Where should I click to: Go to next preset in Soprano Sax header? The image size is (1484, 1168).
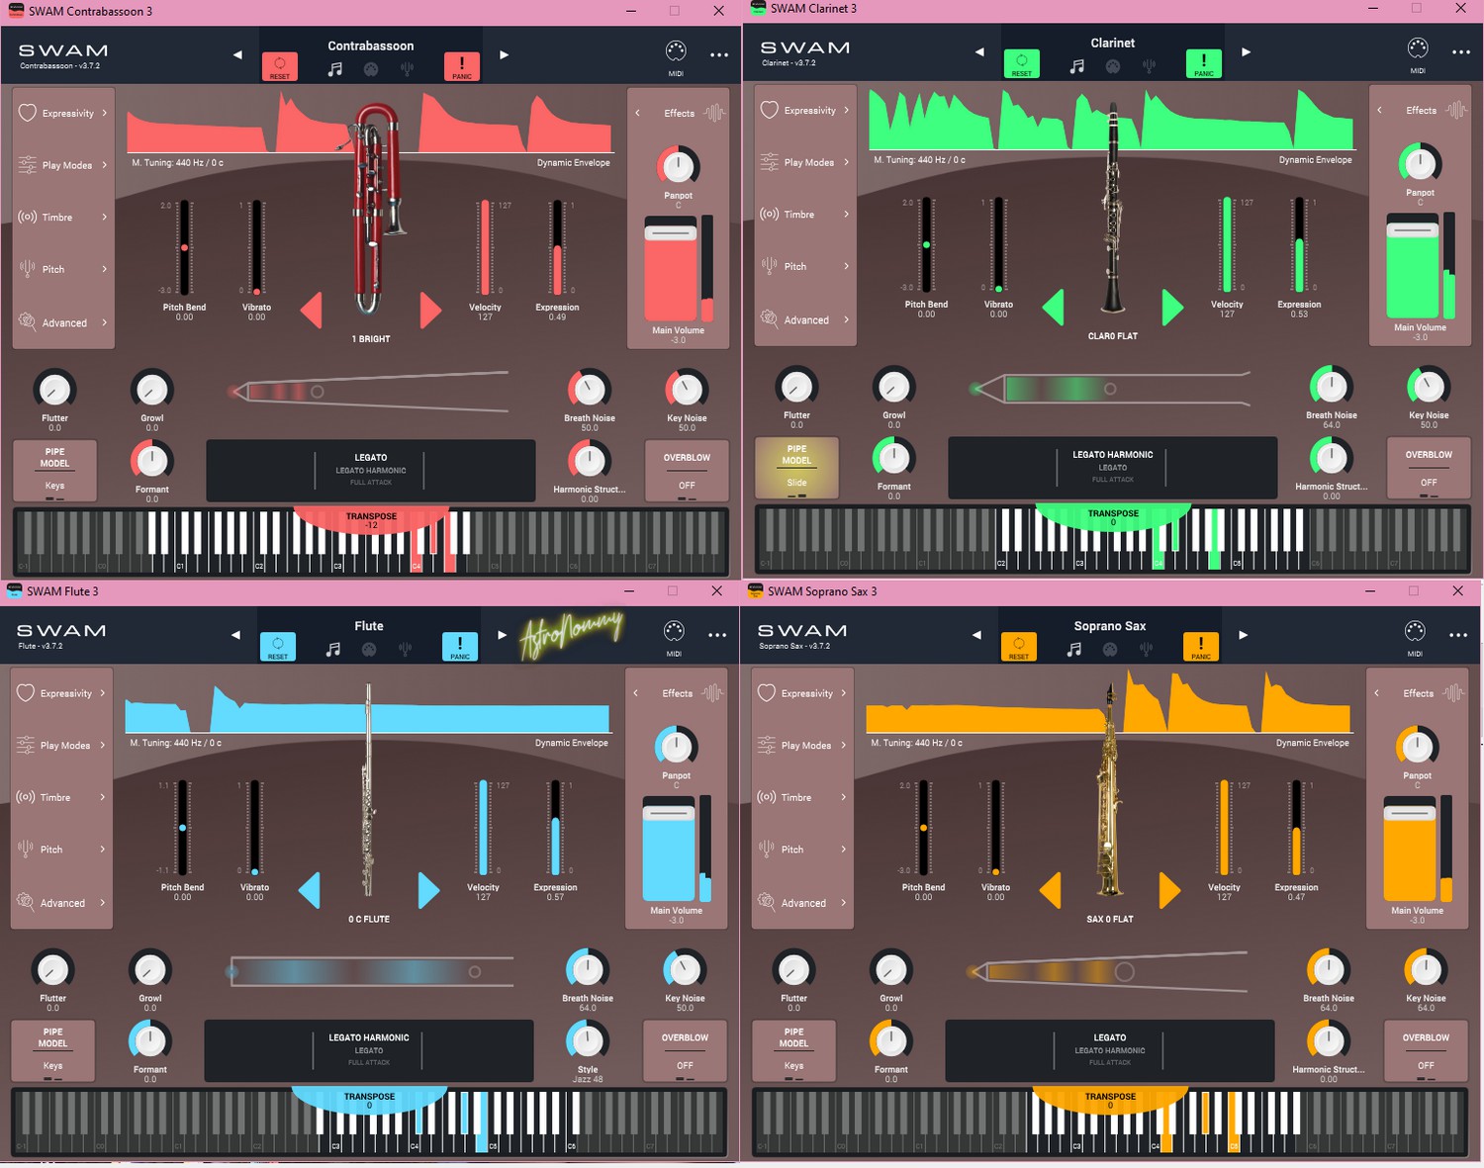point(1243,635)
